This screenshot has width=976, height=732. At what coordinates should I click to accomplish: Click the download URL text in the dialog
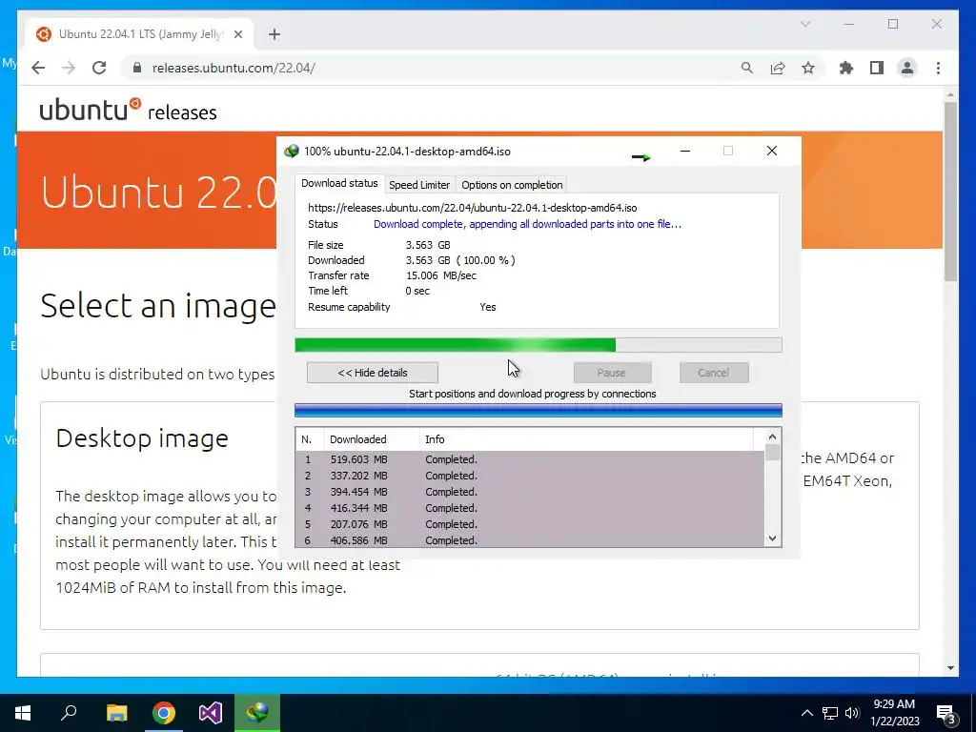pyautogui.click(x=472, y=208)
